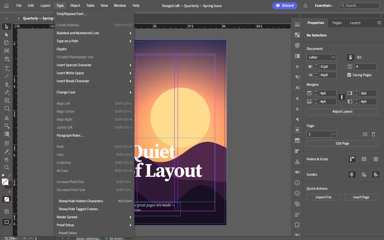Toggle the link margins chain button
The height and width of the screenshot is (240, 384).
click(x=342, y=97)
